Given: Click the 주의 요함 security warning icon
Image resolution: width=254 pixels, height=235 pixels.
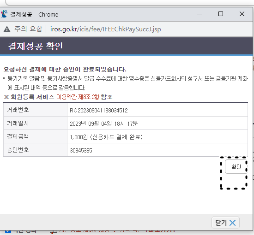Looking at the screenshot, I should [7, 29].
